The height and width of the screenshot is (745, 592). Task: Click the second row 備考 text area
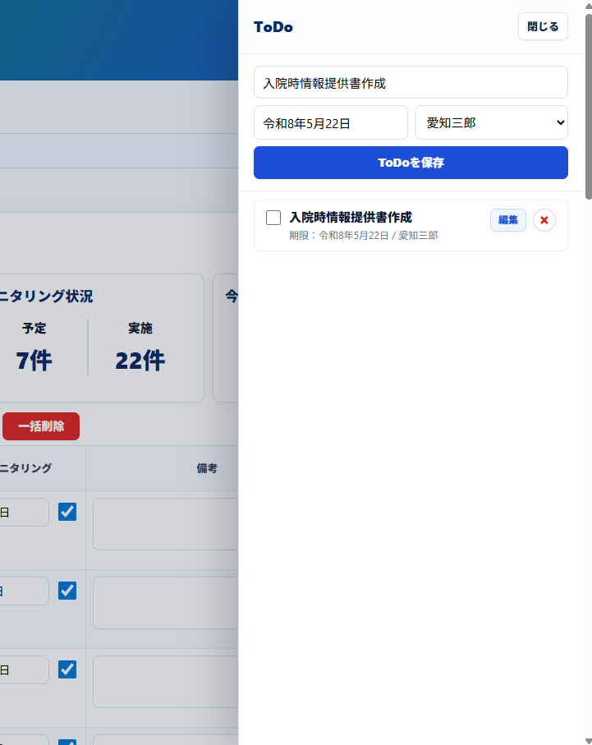pyautogui.click(x=166, y=603)
